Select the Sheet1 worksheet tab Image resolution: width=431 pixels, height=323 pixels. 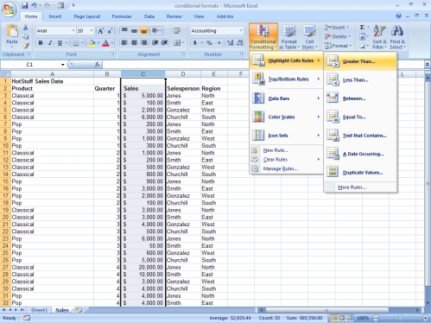click(39, 310)
